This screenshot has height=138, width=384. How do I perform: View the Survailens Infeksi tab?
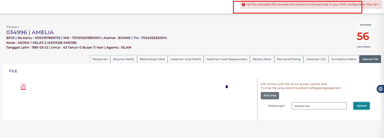coord(344,59)
